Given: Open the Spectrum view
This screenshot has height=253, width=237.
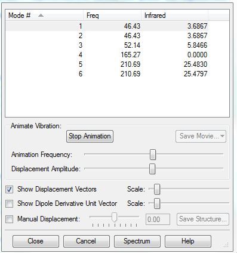Looking at the screenshot, I should click(137, 241).
